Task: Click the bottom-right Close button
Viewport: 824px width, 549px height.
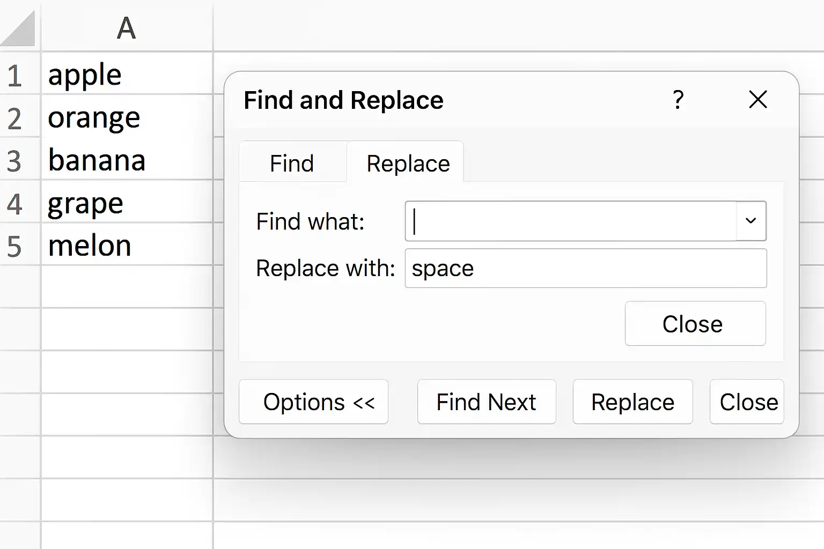Action: [x=747, y=402]
